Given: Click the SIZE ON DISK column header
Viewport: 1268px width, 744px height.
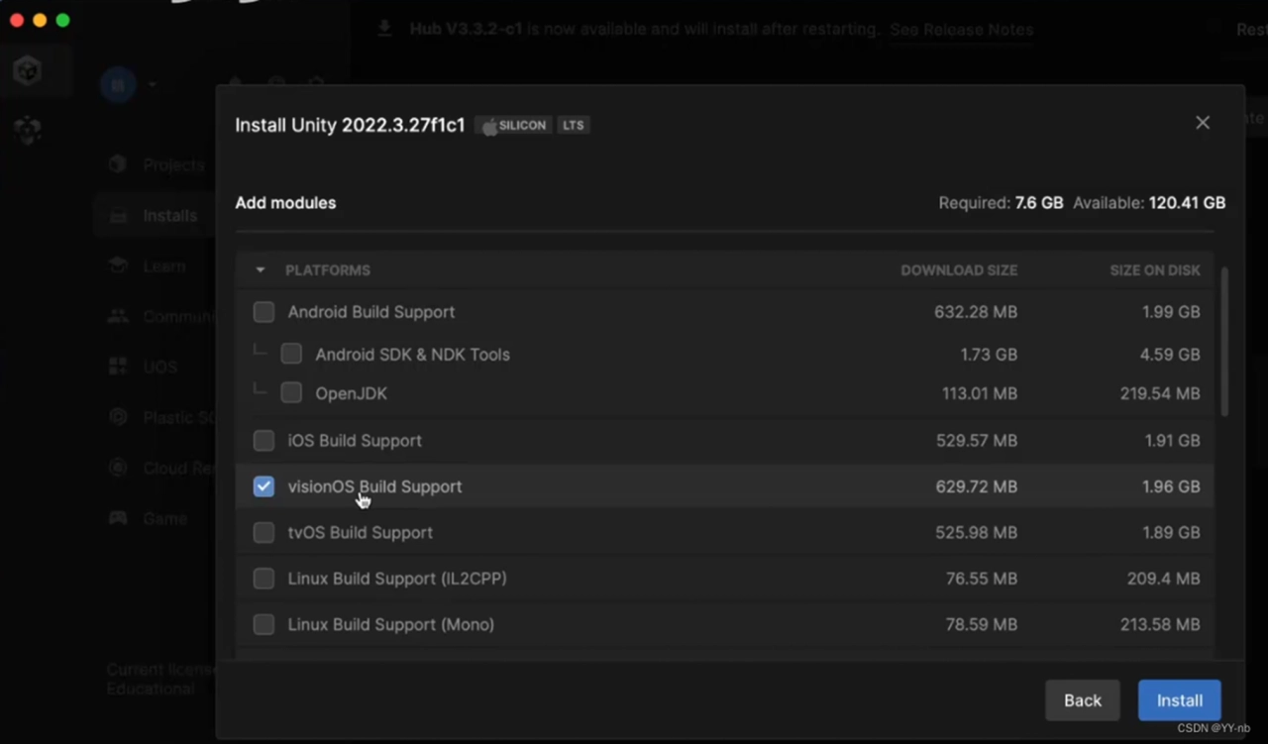Looking at the screenshot, I should [x=1155, y=270].
